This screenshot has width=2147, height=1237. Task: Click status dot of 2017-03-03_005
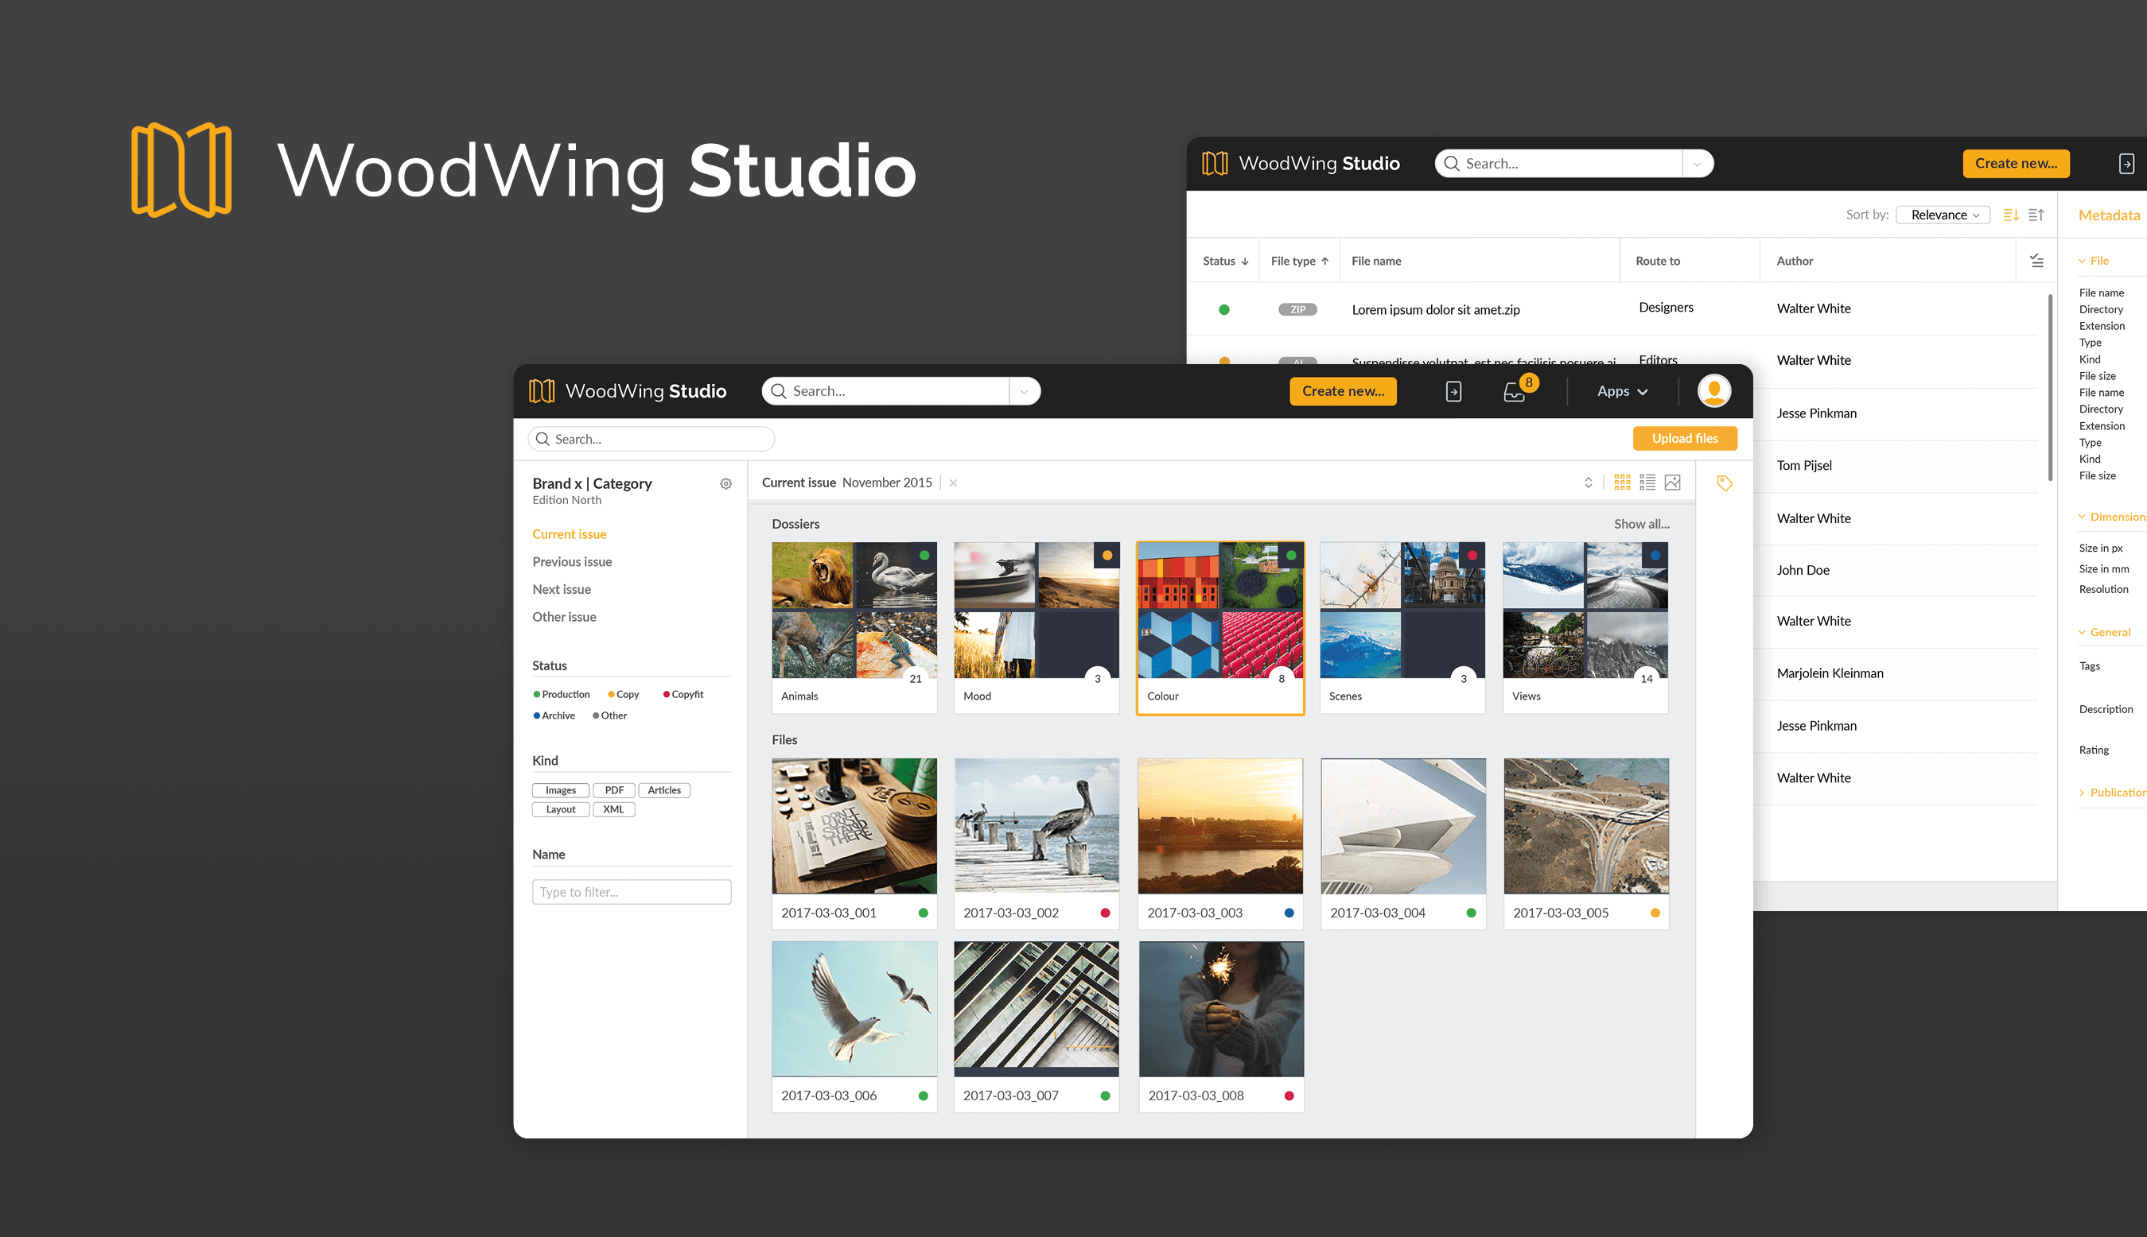(x=1654, y=913)
